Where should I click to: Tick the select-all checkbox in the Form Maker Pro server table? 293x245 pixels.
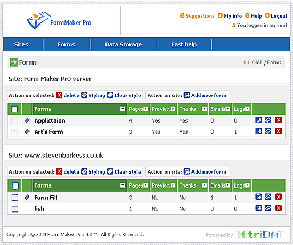point(14,109)
